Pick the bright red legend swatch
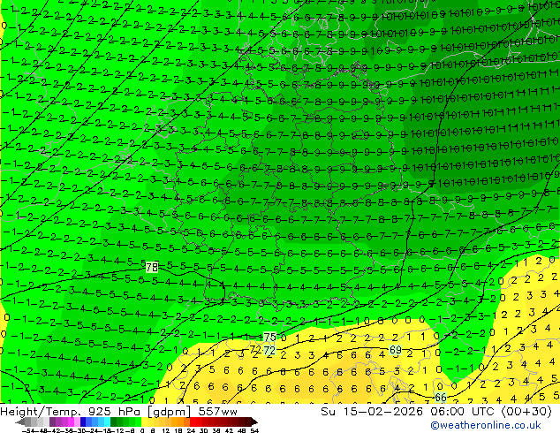Viewport: 560px width, 433px height. pyautogui.click(x=193, y=422)
